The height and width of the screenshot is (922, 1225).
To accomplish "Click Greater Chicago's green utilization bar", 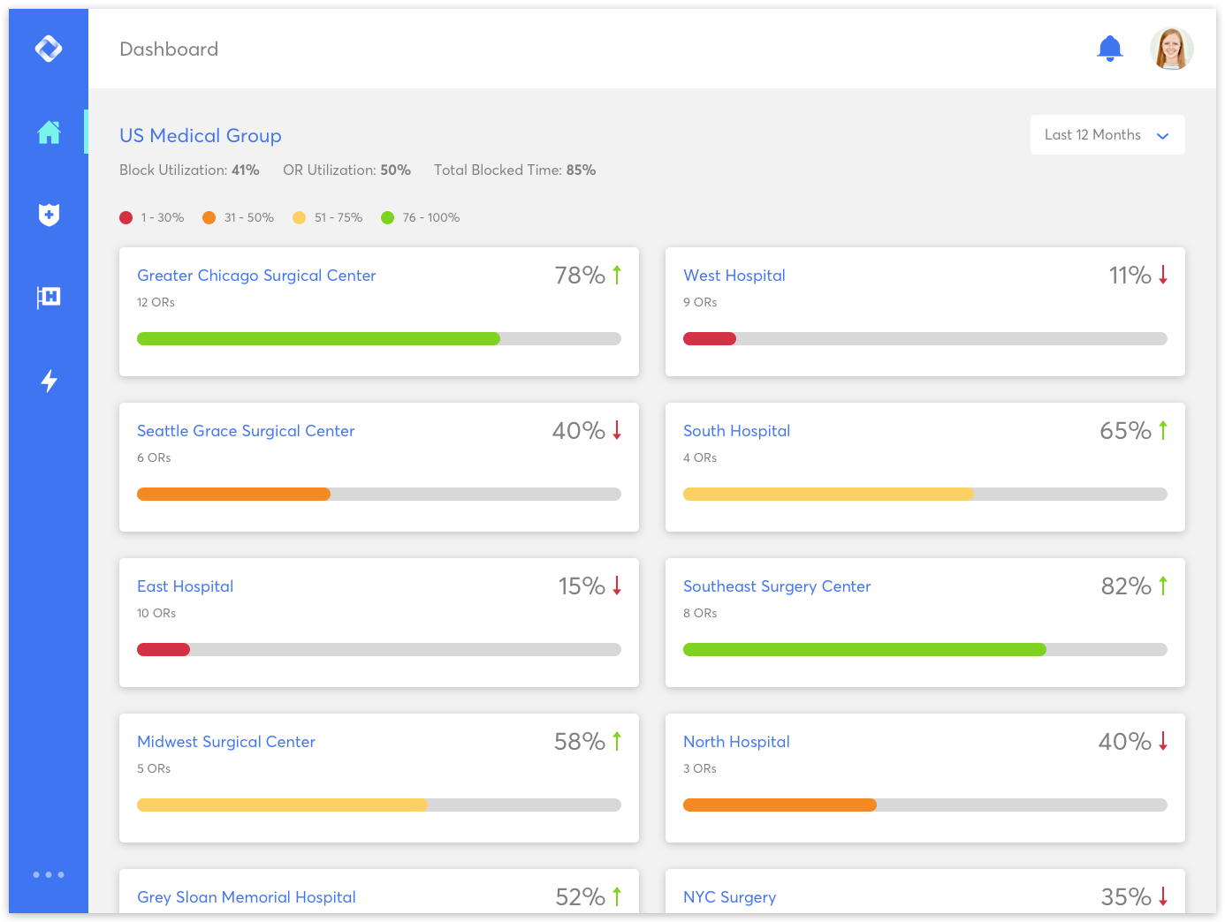I will pos(318,338).
